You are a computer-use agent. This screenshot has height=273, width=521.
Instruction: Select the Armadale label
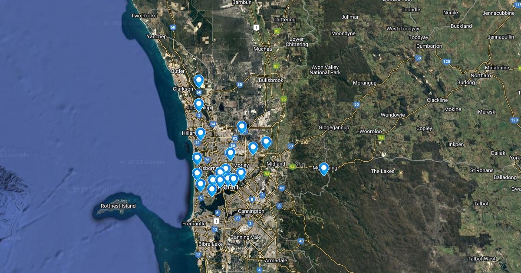coord(277,260)
